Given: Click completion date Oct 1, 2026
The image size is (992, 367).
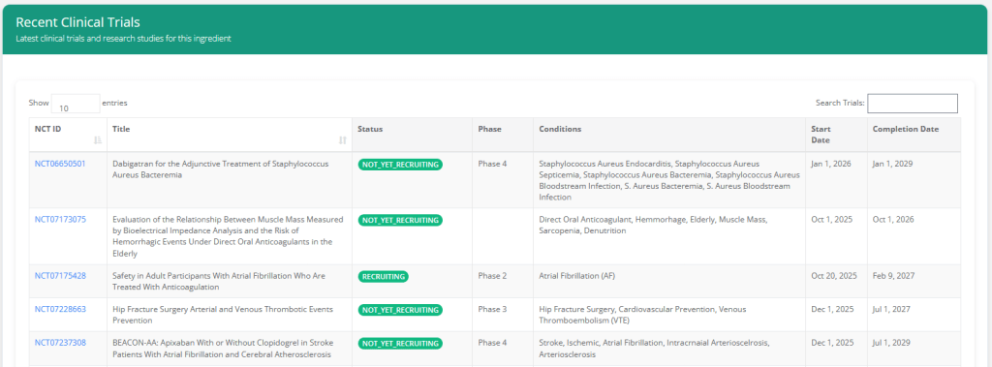Looking at the screenshot, I should pyautogui.click(x=892, y=220).
